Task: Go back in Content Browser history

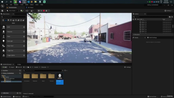Action: pos(24,67)
